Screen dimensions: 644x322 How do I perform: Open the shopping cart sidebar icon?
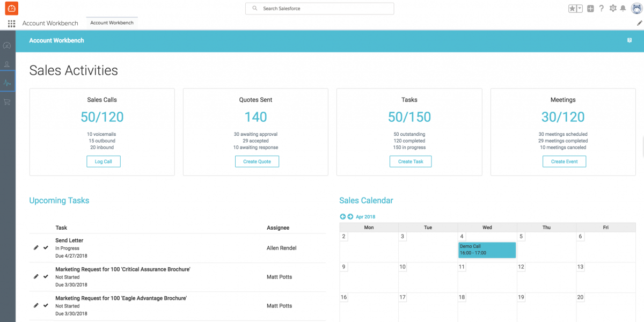(x=7, y=102)
